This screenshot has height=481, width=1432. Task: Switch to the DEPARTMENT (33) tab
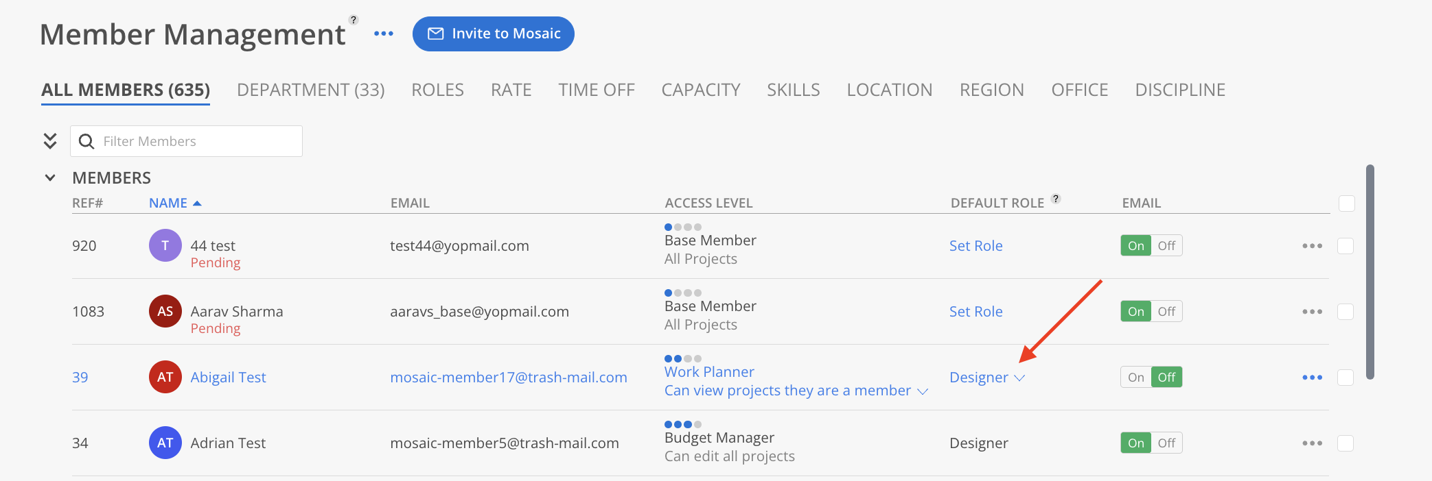coord(310,90)
